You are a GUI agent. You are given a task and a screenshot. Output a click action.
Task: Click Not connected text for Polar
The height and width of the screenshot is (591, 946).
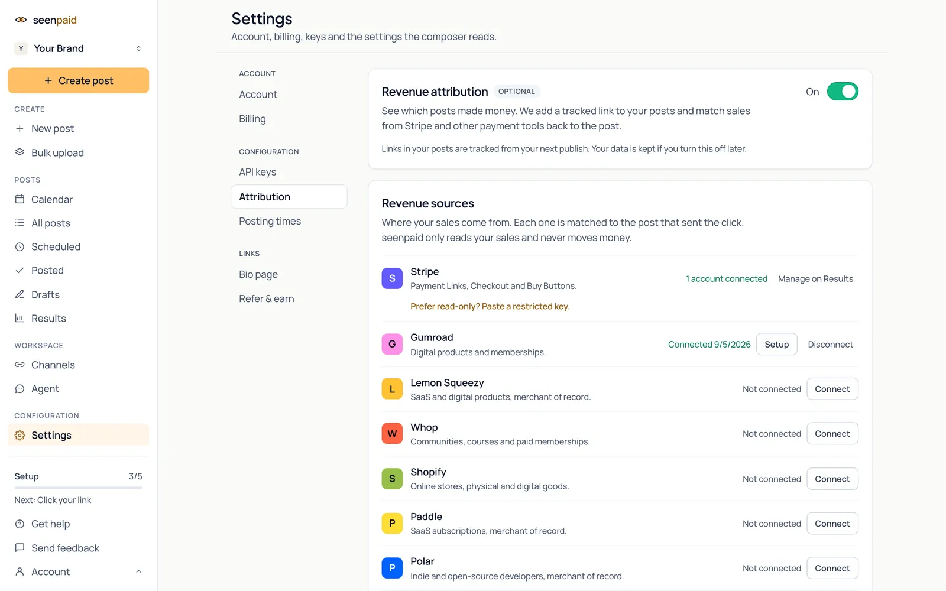point(772,568)
